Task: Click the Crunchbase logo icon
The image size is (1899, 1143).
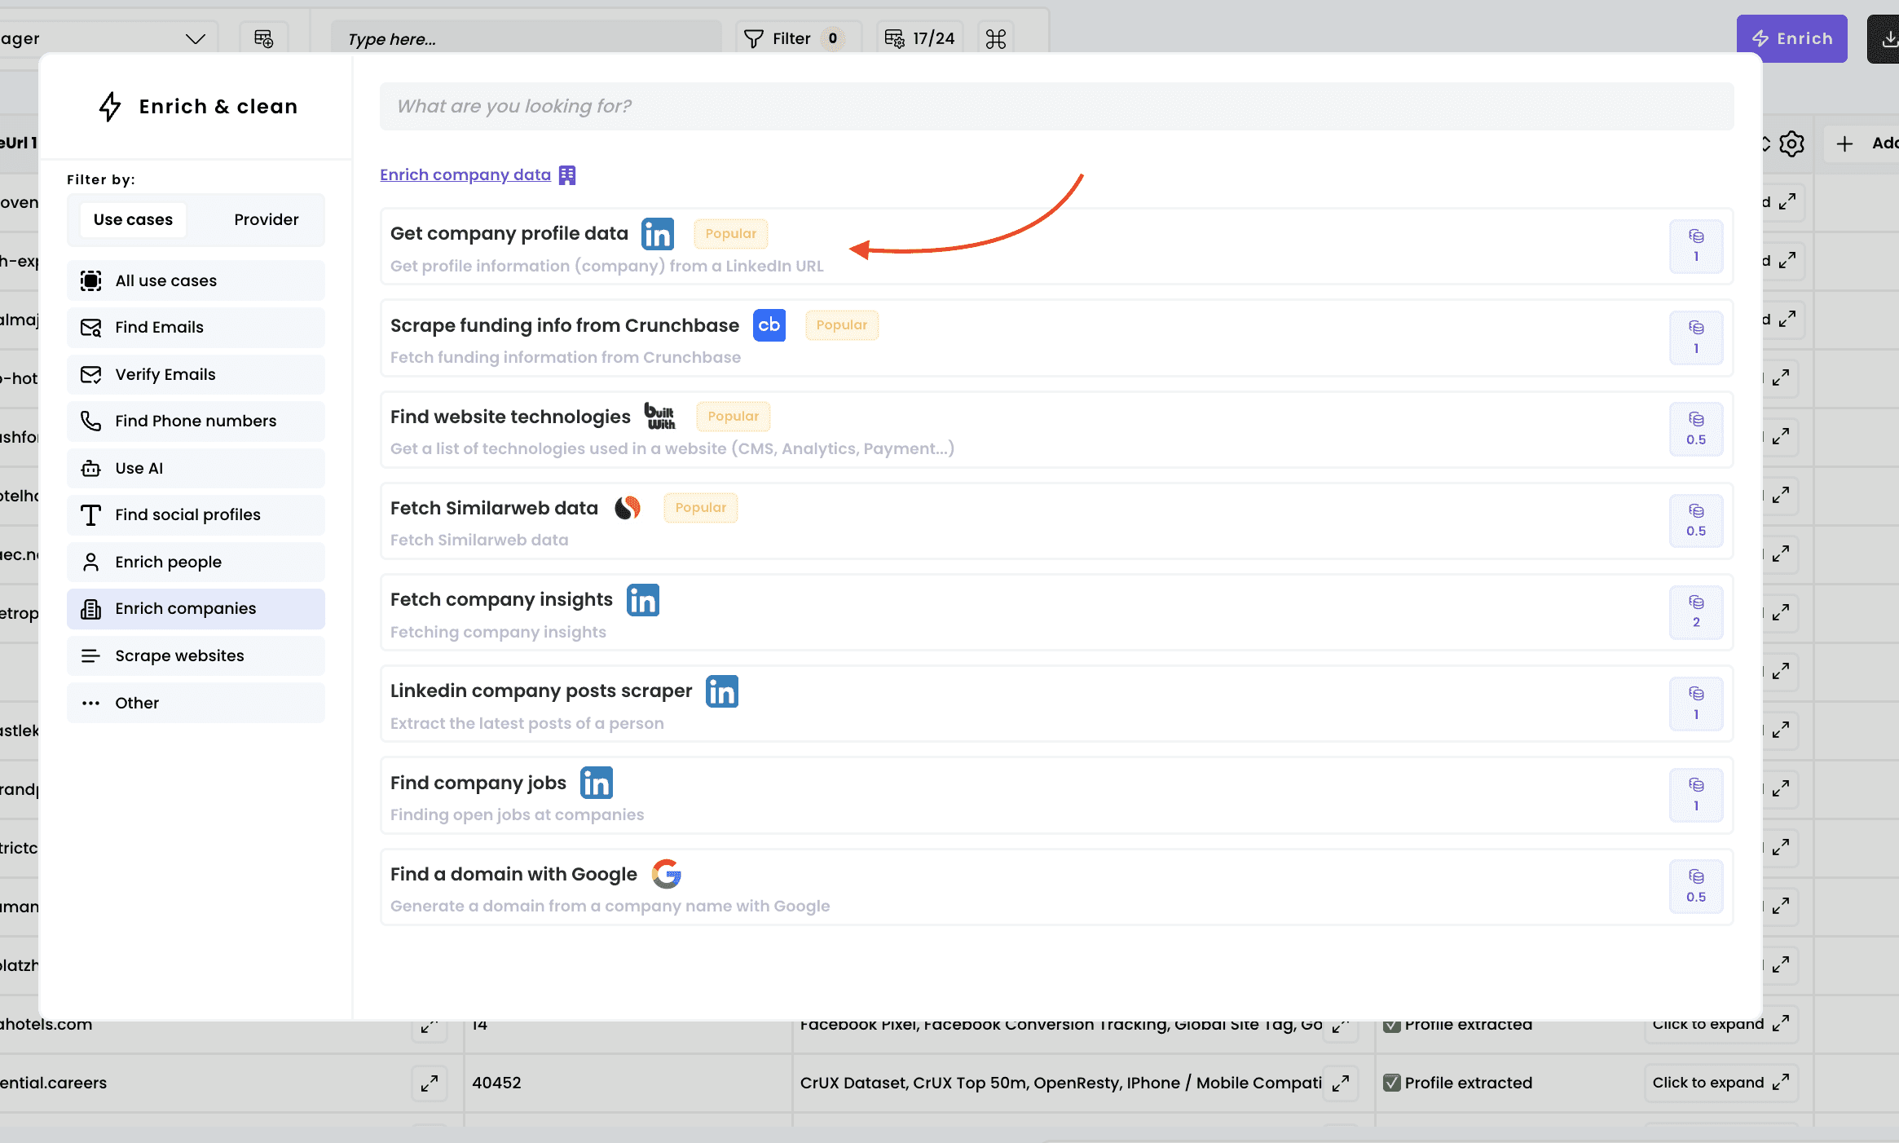Action: (769, 325)
